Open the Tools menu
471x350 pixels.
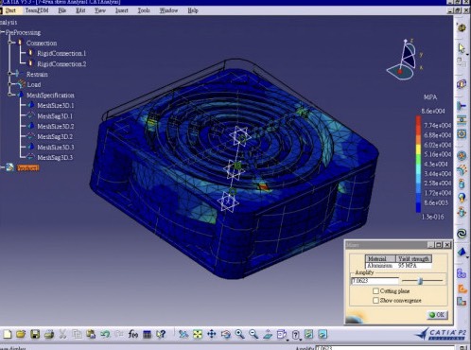click(x=144, y=10)
